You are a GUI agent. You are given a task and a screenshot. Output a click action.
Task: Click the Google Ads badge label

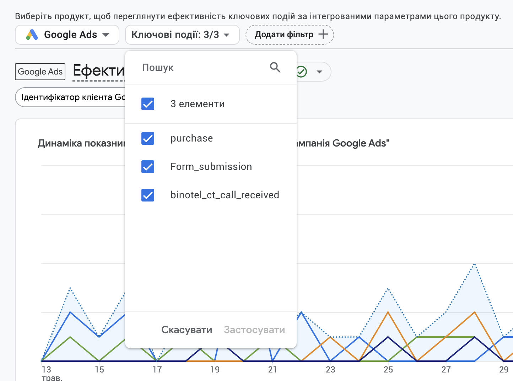(40, 72)
